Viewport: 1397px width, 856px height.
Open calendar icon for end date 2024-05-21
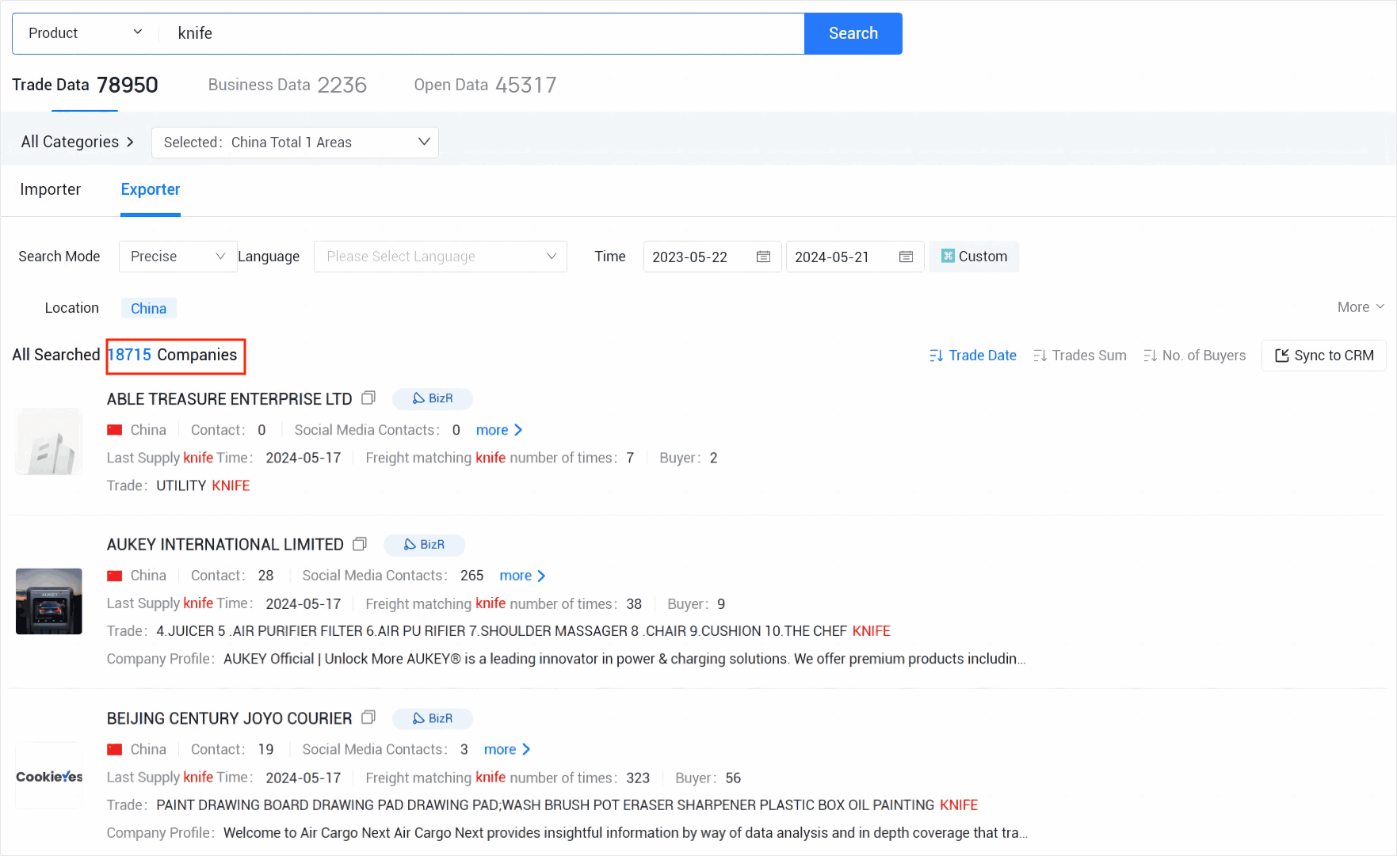coord(907,257)
